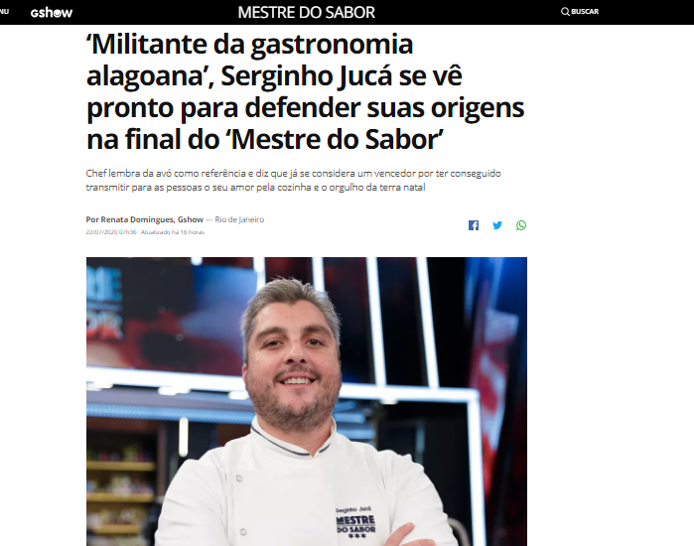Click the Serginho Jucá name embroidery
The height and width of the screenshot is (546, 694).
pos(353,509)
